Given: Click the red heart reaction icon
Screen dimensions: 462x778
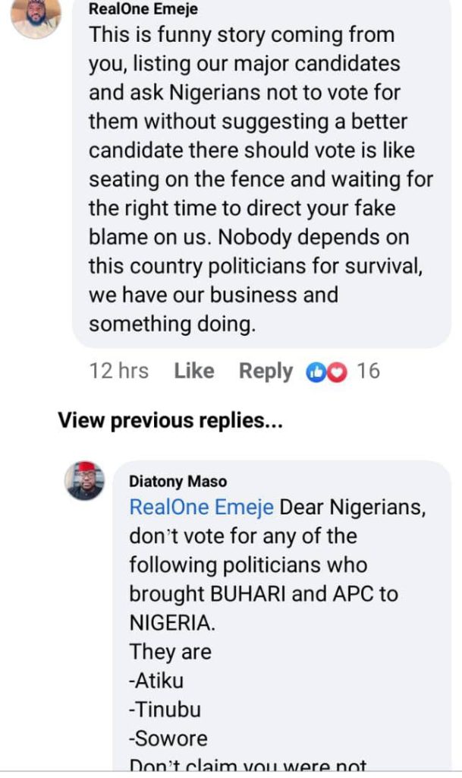Looking at the screenshot, I should (x=335, y=372).
